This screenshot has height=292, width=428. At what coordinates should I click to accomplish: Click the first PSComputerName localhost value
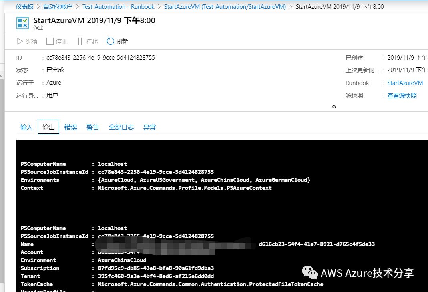(x=112, y=164)
